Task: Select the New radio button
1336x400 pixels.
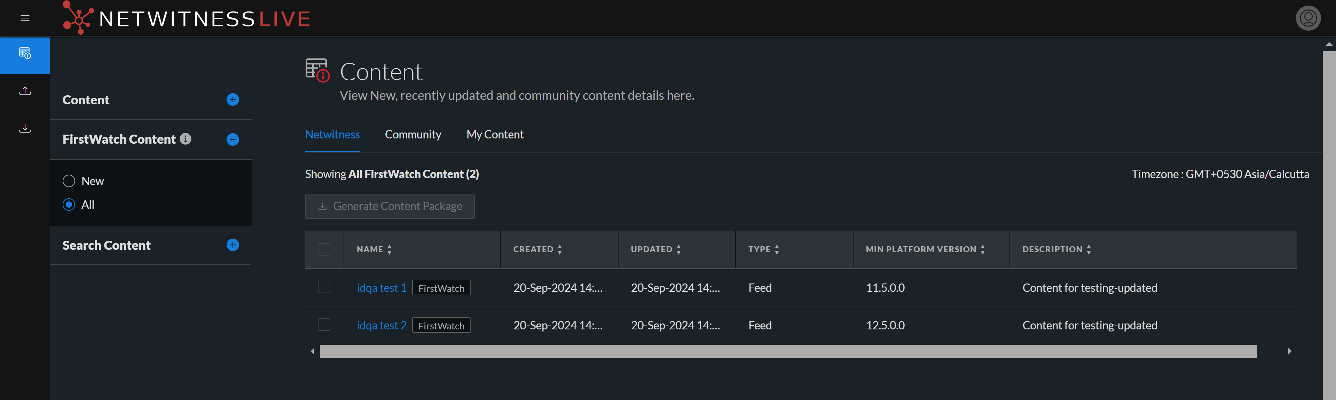Action: [x=69, y=181]
